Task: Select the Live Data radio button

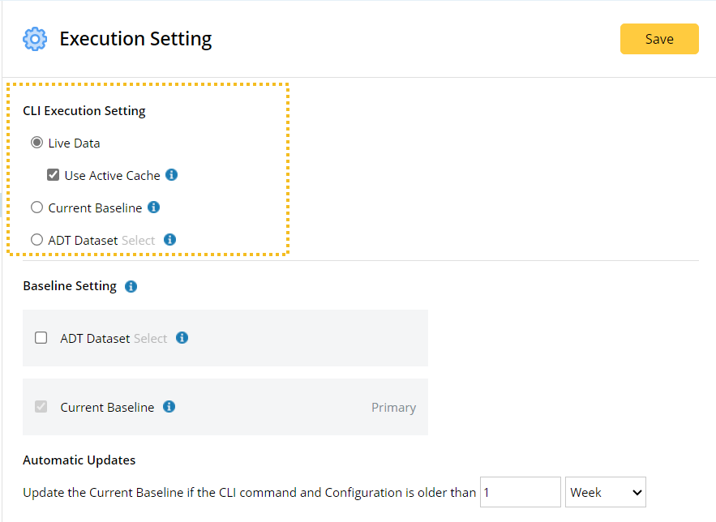Action: point(36,143)
